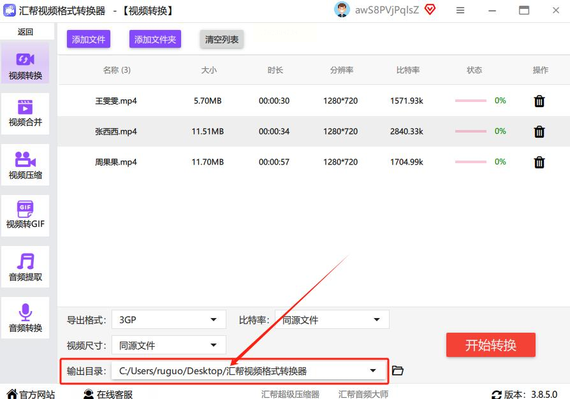Image resolution: width=570 pixels, height=399 pixels.
Task: Delete 张西西.mp4 with its trash icon
Action: (x=539, y=131)
